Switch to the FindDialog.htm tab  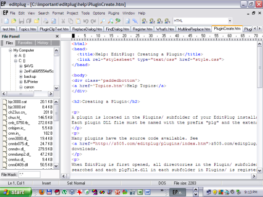[x=117, y=29]
